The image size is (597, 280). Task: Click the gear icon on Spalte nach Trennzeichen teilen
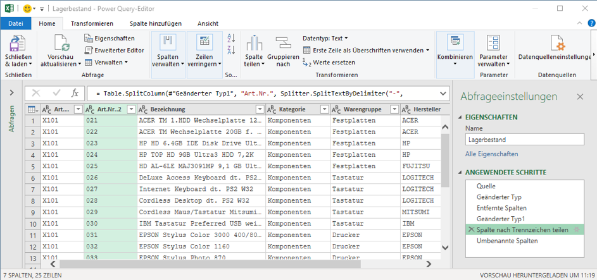pos(577,229)
